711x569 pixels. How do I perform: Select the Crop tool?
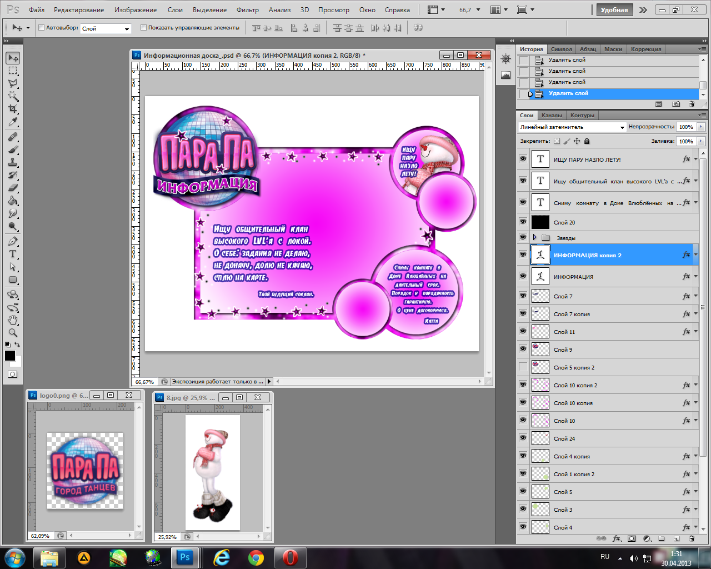pos(13,109)
